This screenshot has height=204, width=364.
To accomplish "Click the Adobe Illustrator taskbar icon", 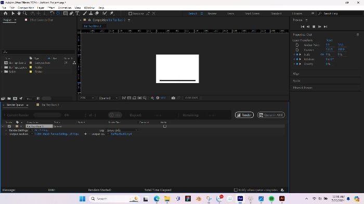I will 282,198.
